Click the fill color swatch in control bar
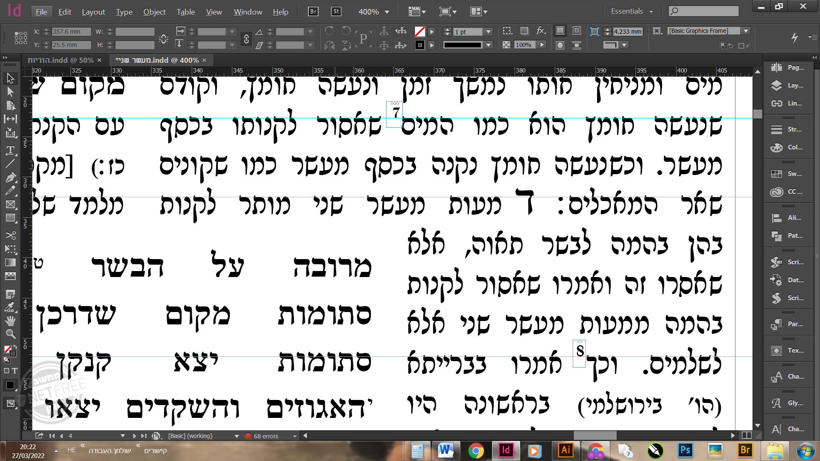The height and width of the screenshot is (461, 820). coord(420,32)
